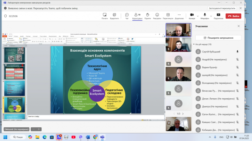
Task: Expand the Microphone options dropdown arrow
Action: point(211,16)
